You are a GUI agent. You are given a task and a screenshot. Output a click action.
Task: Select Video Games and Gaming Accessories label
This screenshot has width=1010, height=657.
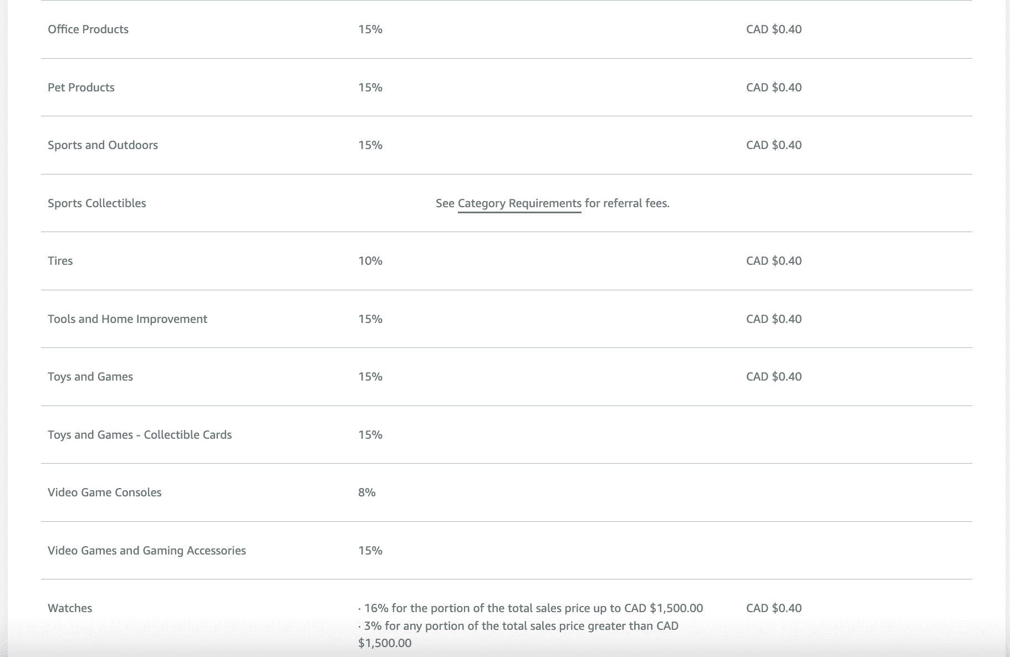(x=147, y=551)
